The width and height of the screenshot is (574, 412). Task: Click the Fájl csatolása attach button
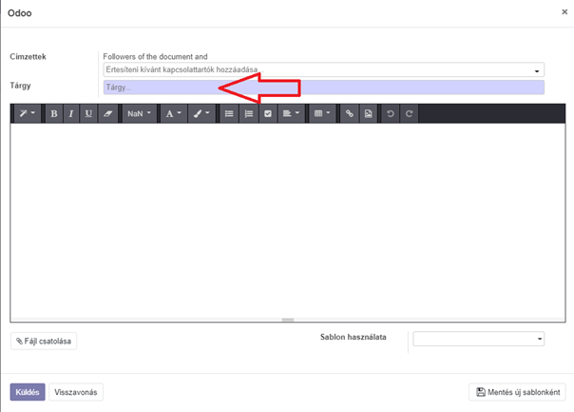tap(44, 342)
